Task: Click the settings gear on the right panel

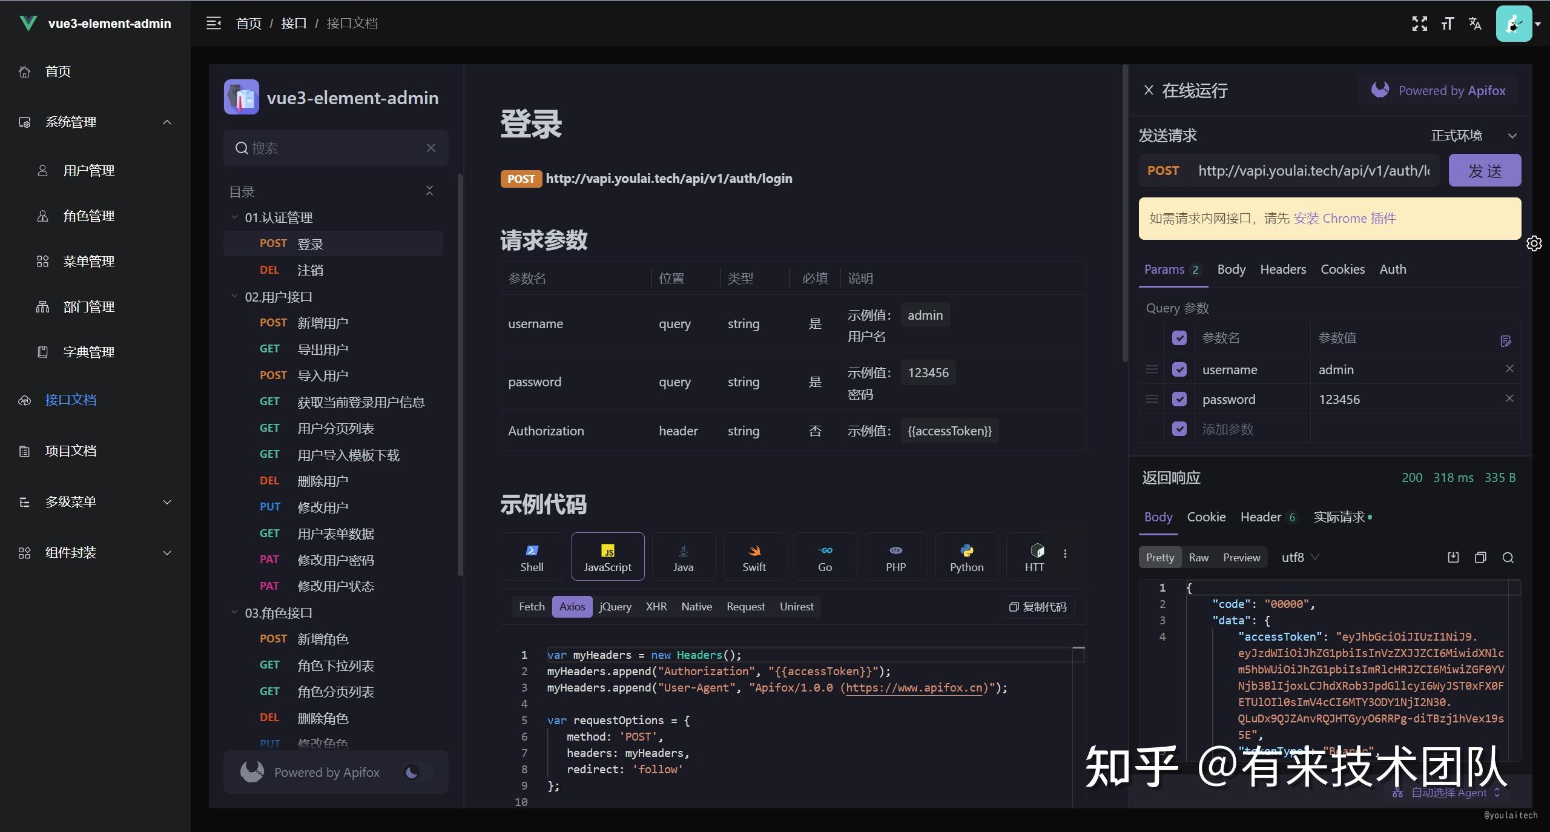Action: tap(1535, 243)
